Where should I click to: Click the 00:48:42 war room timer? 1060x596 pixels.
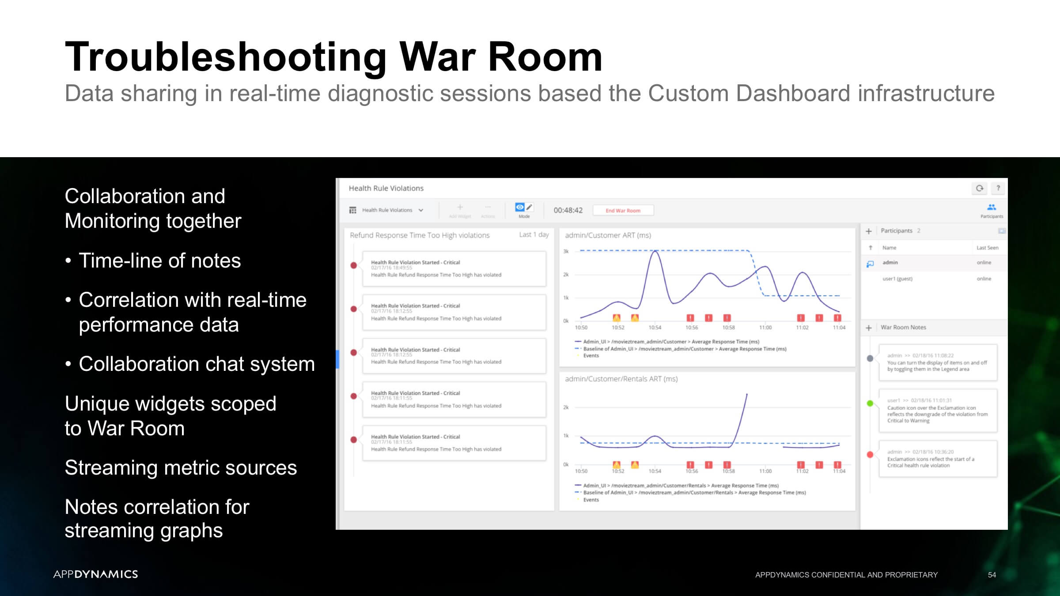tap(568, 211)
